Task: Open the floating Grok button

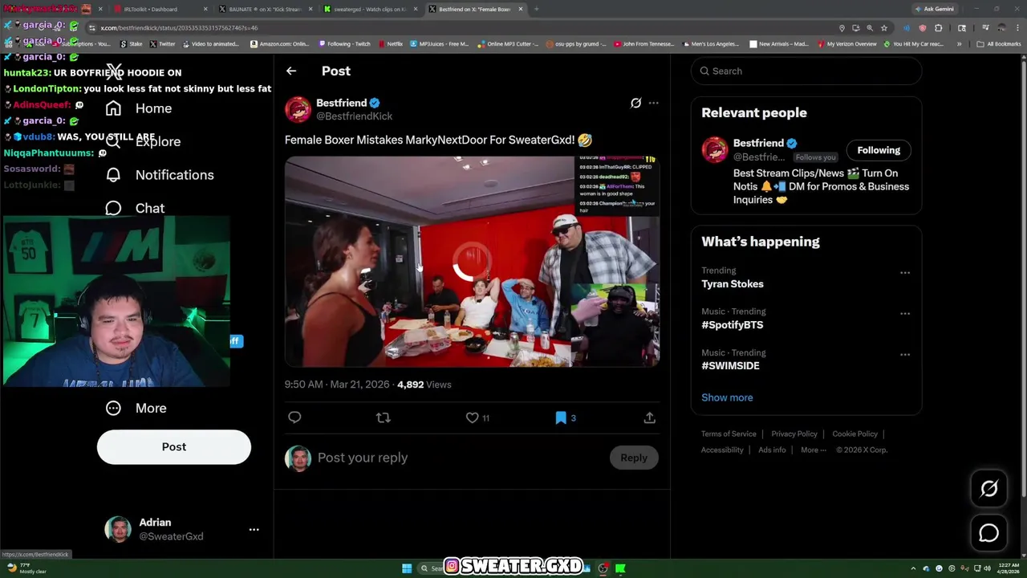Action: click(988, 489)
